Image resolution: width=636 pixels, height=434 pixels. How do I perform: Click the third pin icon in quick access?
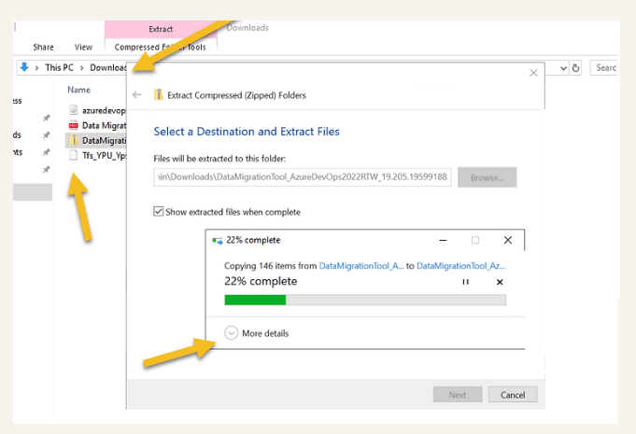tap(47, 152)
